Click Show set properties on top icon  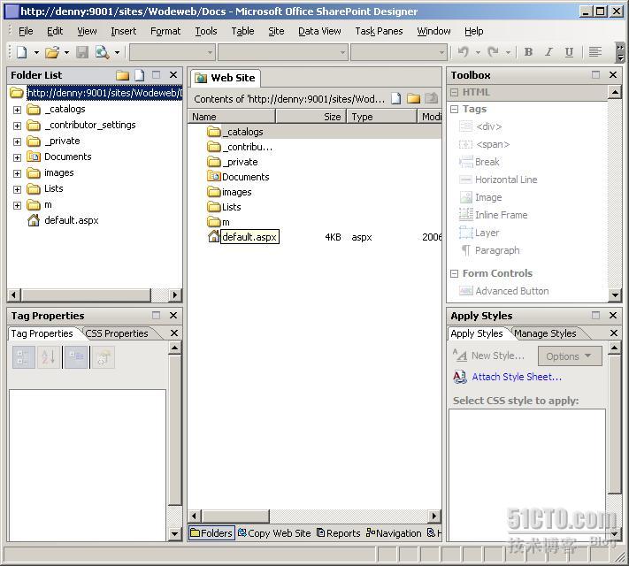click(x=76, y=357)
